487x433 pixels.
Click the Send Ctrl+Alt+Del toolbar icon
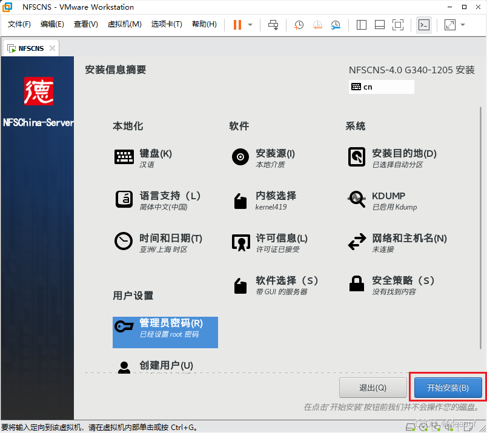(x=273, y=25)
